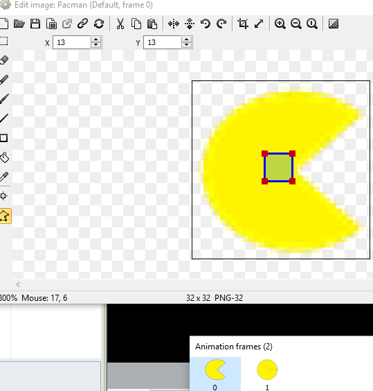Screen dimensions: 373x391
Task: Select the Fill bucket tool
Action: [4, 157]
